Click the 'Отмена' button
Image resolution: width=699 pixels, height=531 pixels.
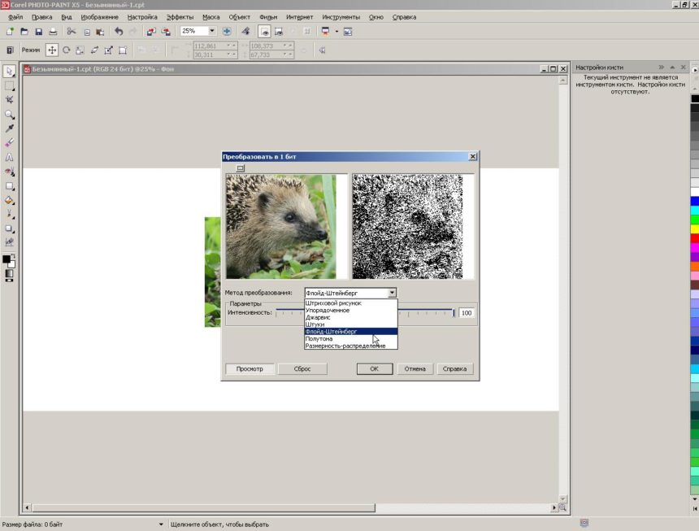click(x=415, y=368)
